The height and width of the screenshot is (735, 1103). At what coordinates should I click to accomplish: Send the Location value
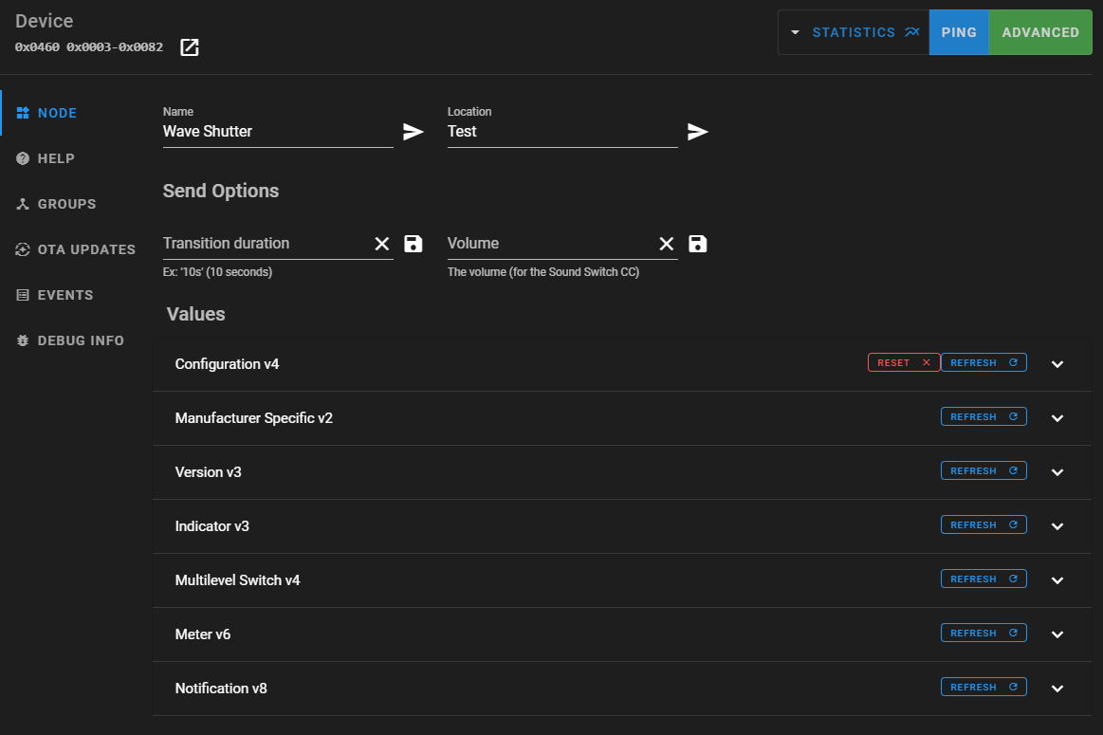tap(698, 132)
